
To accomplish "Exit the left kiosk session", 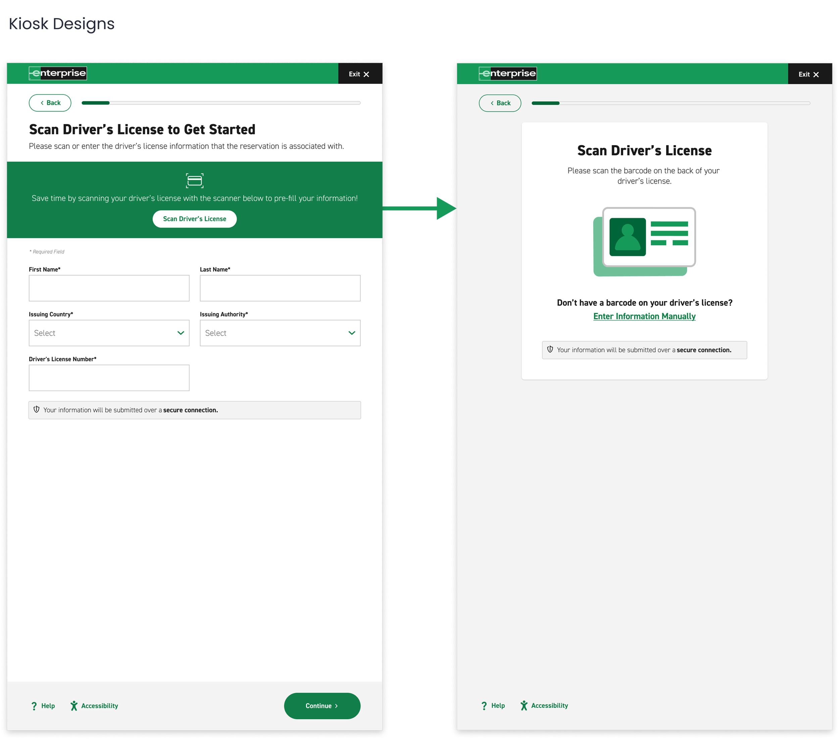I will point(359,74).
